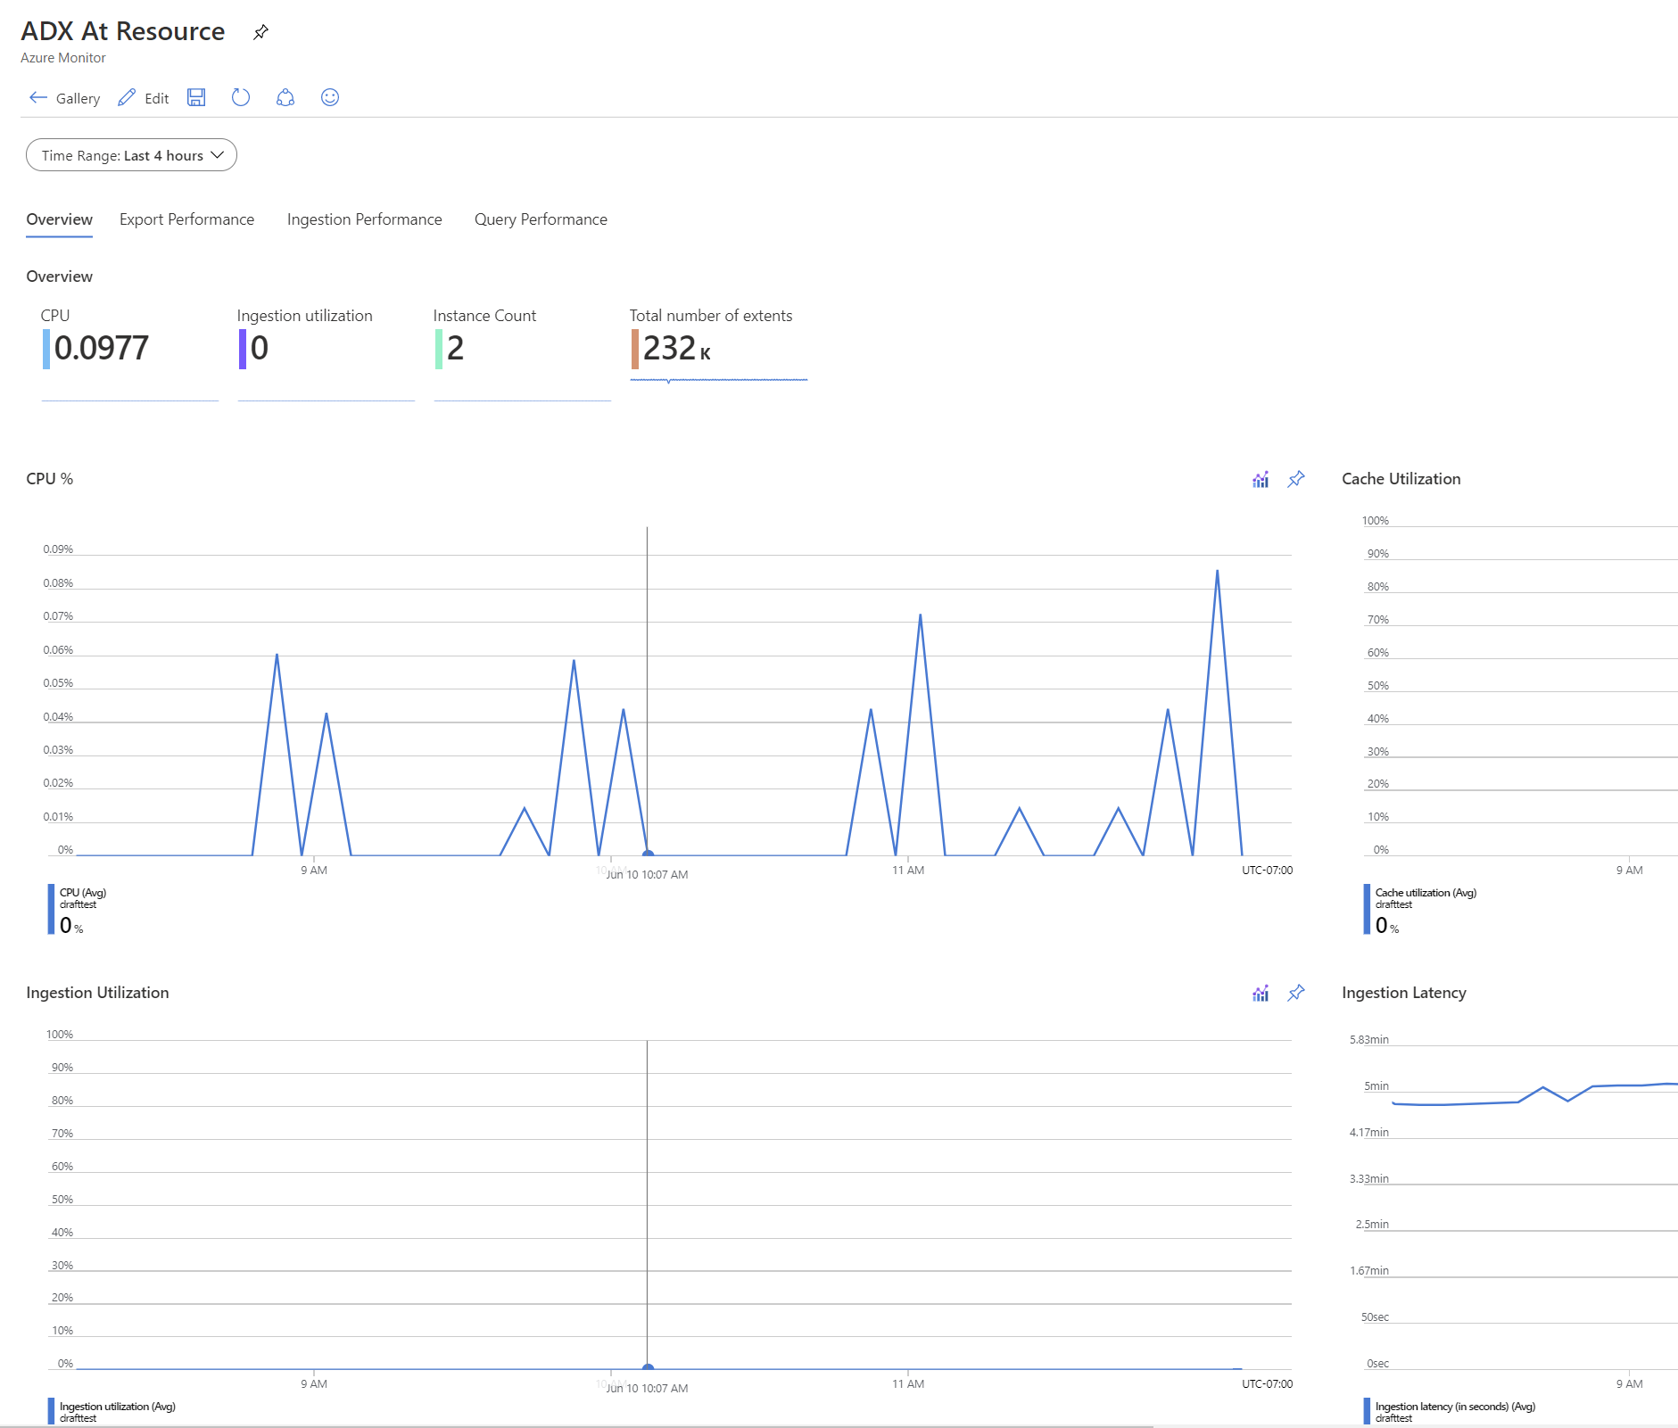Save the workbook with the disk icon
This screenshot has width=1678, height=1428.
(x=196, y=98)
